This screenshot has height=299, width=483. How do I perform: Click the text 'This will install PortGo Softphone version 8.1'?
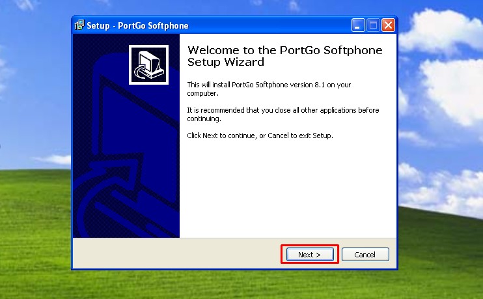pos(256,85)
